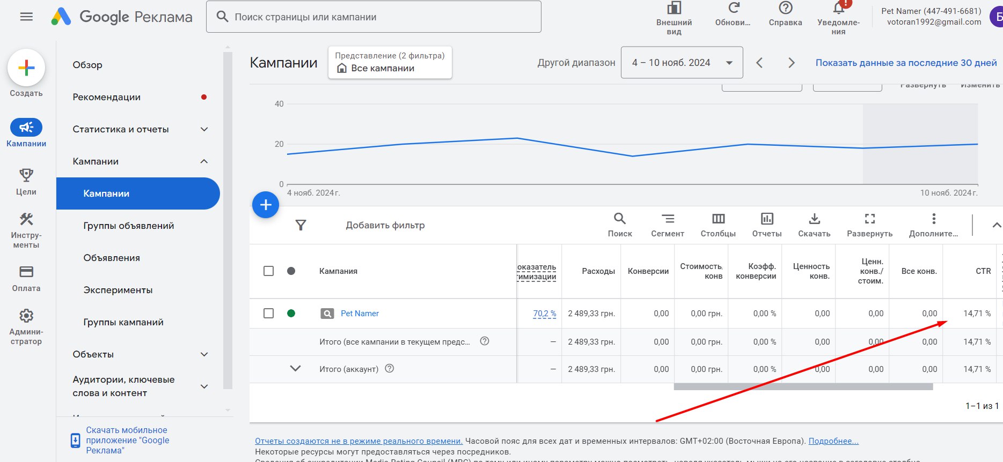The width and height of the screenshot is (1003, 462).
Task: Open the Цели trophy icon
Action: point(26,175)
